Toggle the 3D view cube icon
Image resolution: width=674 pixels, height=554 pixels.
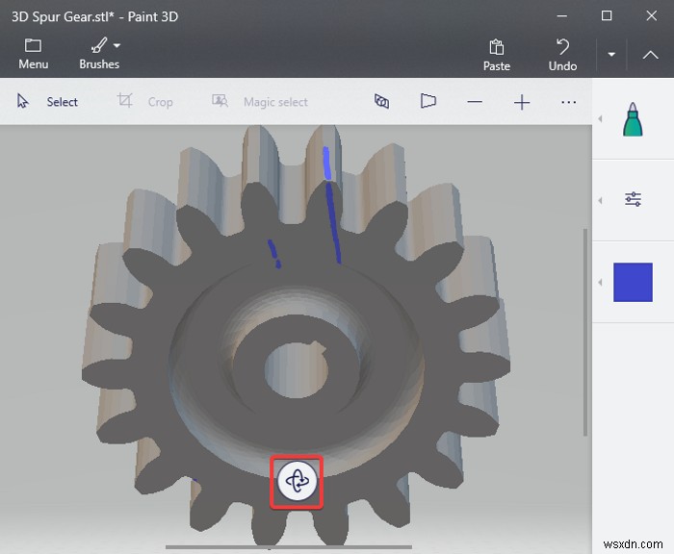(x=381, y=101)
